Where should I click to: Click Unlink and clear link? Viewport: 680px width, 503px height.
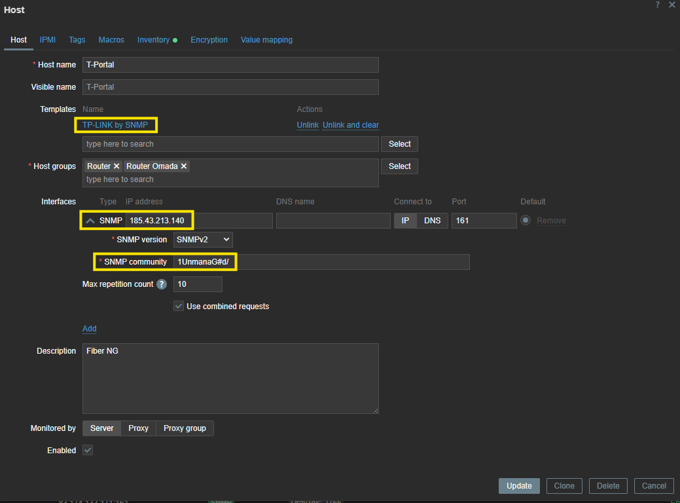click(351, 125)
